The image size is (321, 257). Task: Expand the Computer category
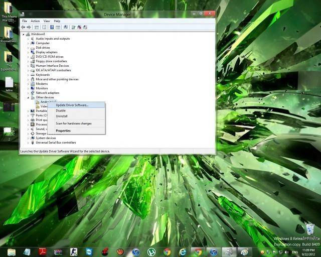click(x=28, y=43)
